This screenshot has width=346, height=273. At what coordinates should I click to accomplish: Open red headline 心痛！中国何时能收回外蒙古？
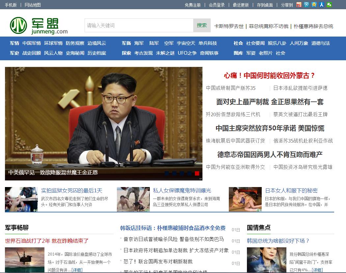click(x=269, y=76)
